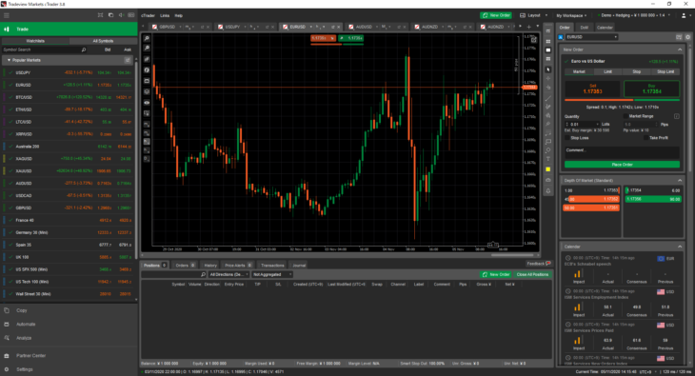Open the Automate section
Image resolution: width=695 pixels, height=376 pixels.
pyautogui.click(x=26, y=325)
